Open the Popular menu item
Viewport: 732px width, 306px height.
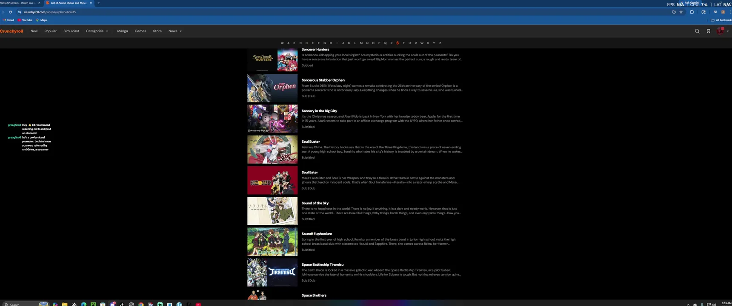pos(50,31)
